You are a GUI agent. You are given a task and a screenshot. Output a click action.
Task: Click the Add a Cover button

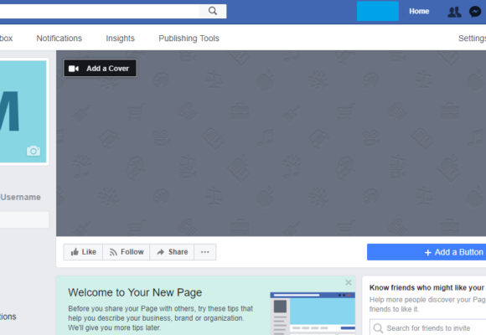pos(100,68)
